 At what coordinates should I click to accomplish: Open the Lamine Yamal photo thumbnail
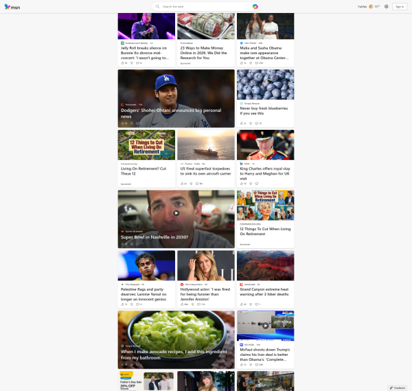pos(146,265)
